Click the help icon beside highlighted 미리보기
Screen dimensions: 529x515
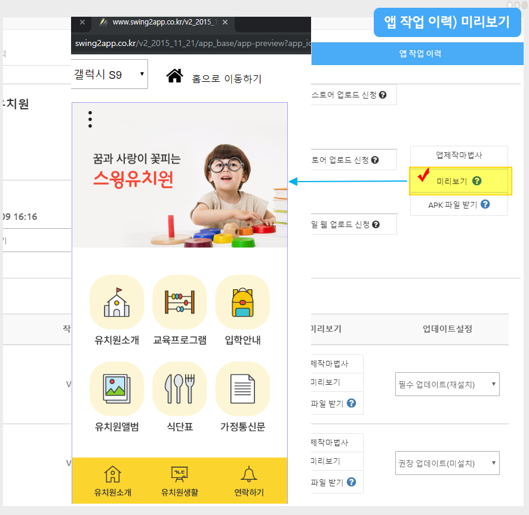click(x=476, y=181)
